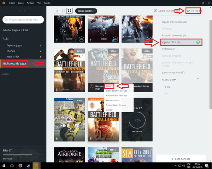Enable the 'Instalado (2)' filter
212x169 pixels.
tap(169, 50)
